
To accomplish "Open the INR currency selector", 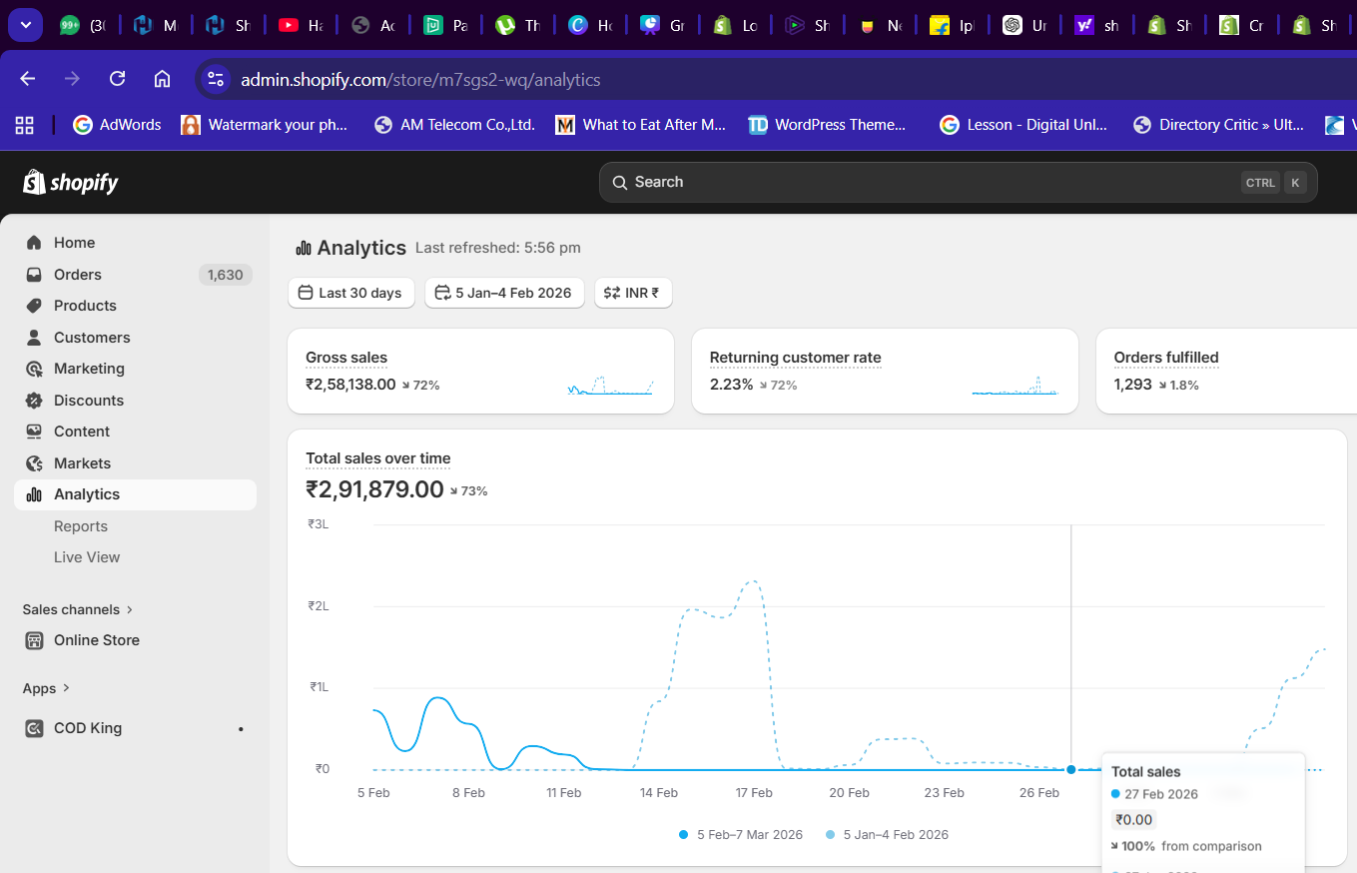I will tap(633, 293).
